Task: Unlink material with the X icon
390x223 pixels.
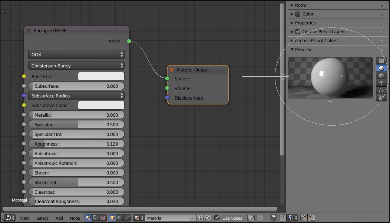Action: (207, 218)
